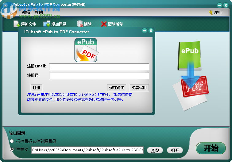Click the 打开 (Open) button
This screenshot has height=162, width=232.
pyautogui.click(x=175, y=150)
